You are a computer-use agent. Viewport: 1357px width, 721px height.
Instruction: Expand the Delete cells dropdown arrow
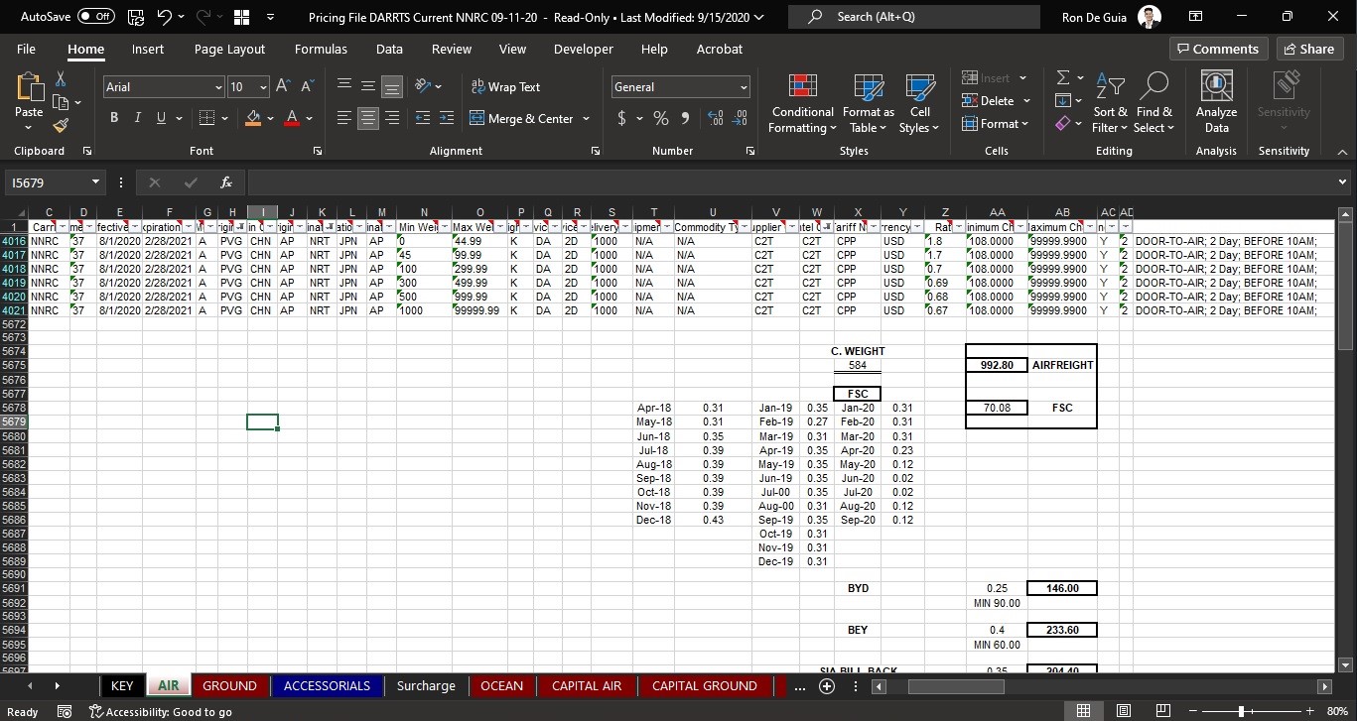(1026, 101)
